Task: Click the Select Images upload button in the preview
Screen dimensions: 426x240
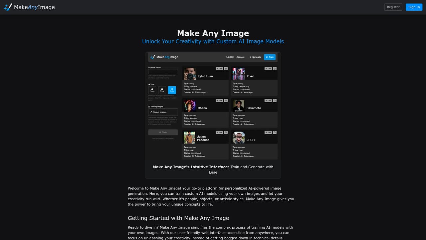Action: [163, 112]
